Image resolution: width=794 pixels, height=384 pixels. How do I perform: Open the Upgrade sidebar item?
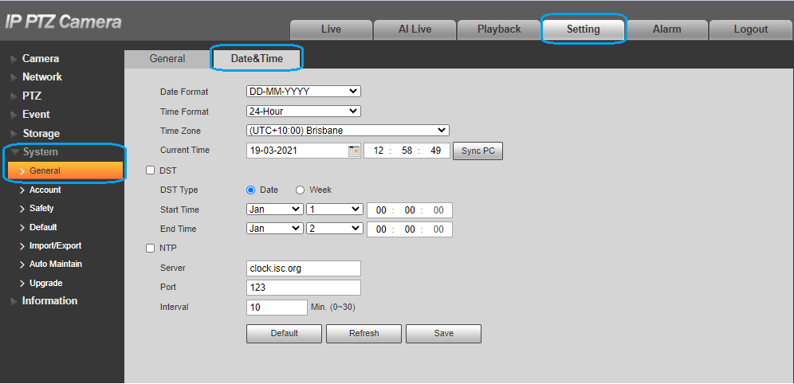(45, 284)
